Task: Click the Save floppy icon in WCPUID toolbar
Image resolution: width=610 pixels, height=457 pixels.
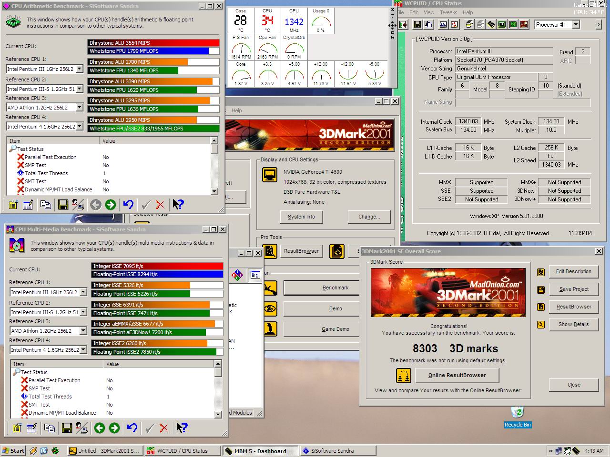Action: click(x=417, y=24)
